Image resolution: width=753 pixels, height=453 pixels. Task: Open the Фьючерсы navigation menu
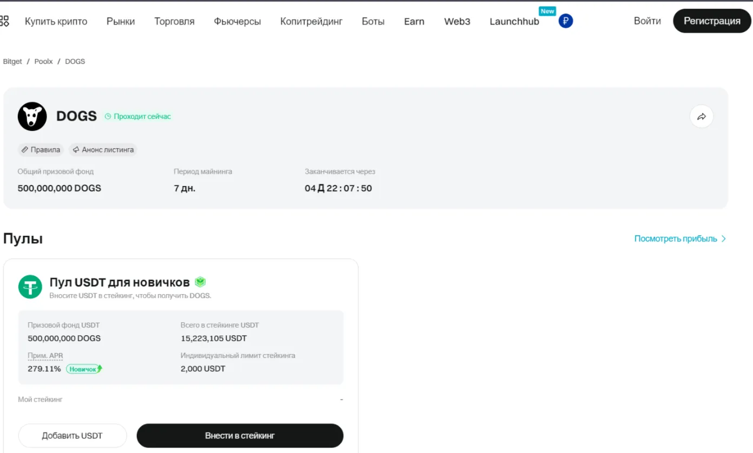point(237,22)
